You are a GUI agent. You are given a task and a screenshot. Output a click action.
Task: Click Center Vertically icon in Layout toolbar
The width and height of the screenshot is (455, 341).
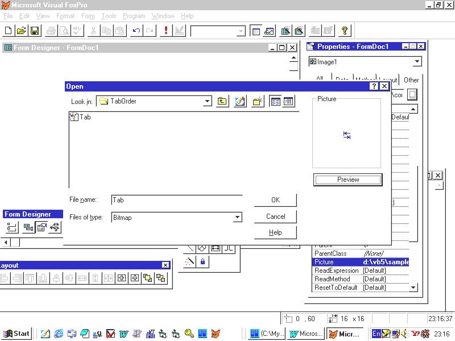135,278
